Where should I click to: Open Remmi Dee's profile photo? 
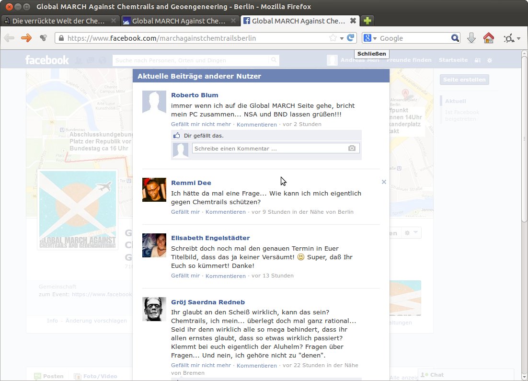click(x=154, y=190)
